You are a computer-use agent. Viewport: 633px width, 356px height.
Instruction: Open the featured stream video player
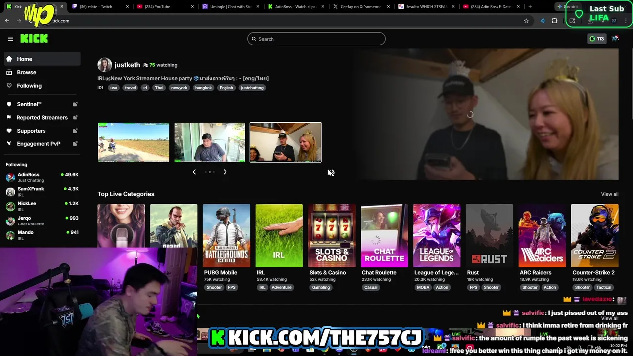pos(486,114)
